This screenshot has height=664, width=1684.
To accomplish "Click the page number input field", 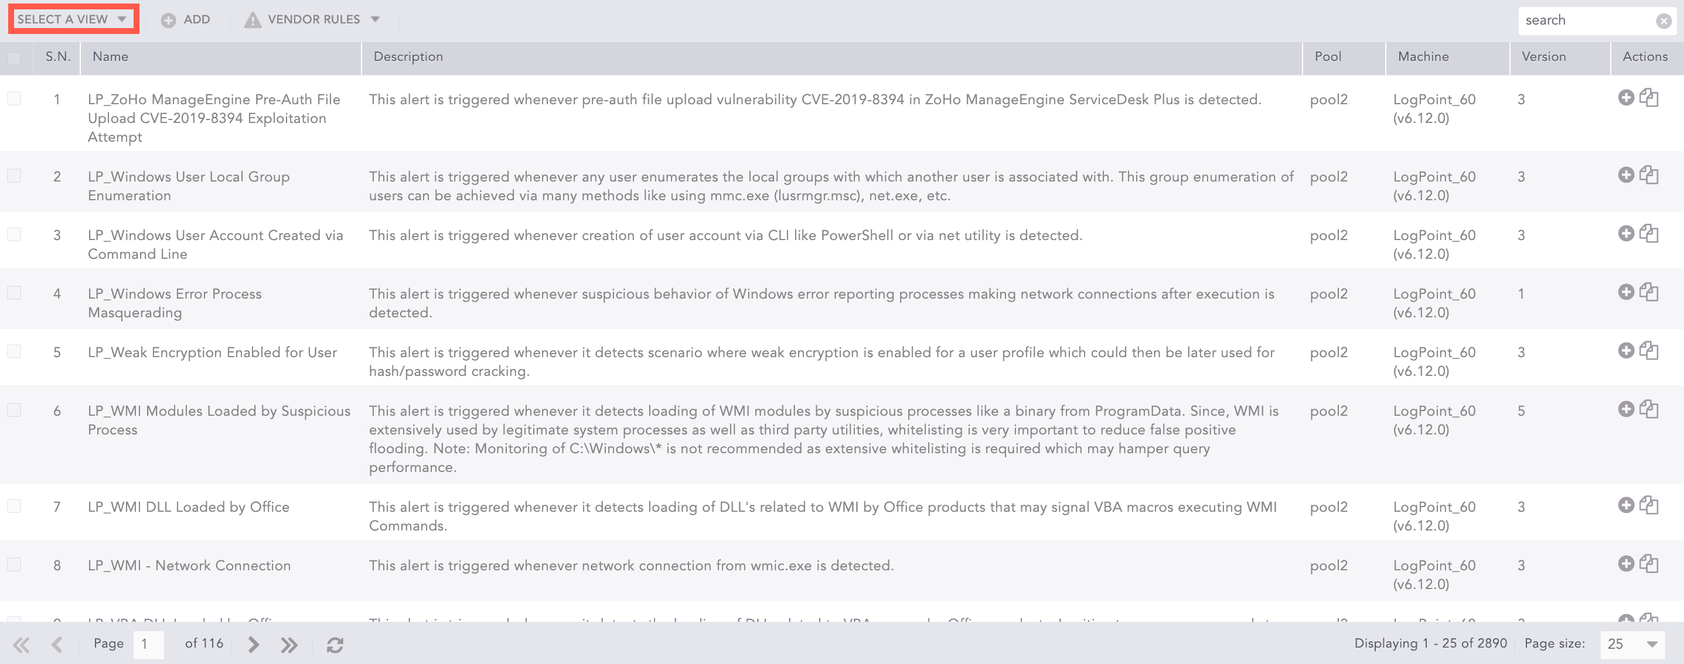I will click(x=148, y=645).
